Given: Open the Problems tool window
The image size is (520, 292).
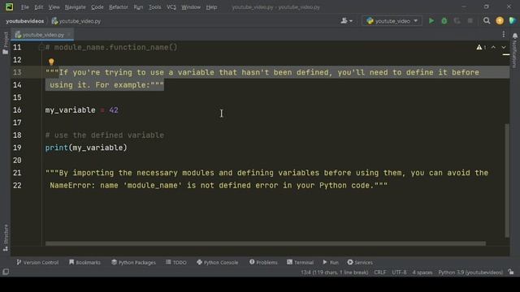Looking at the screenshot, I should [263, 262].
